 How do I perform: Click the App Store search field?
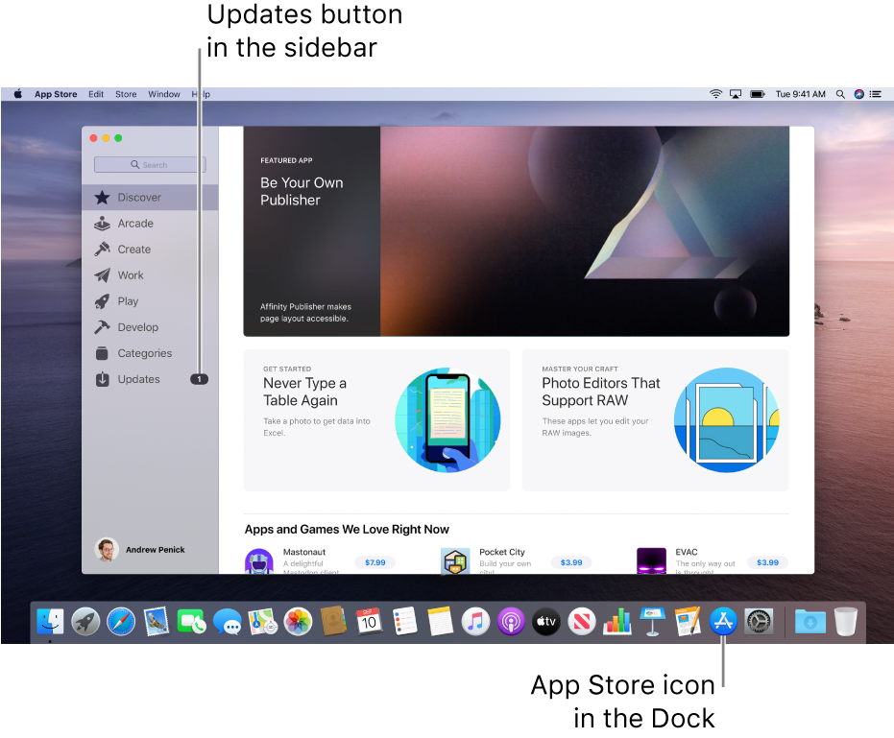[150, 165]
